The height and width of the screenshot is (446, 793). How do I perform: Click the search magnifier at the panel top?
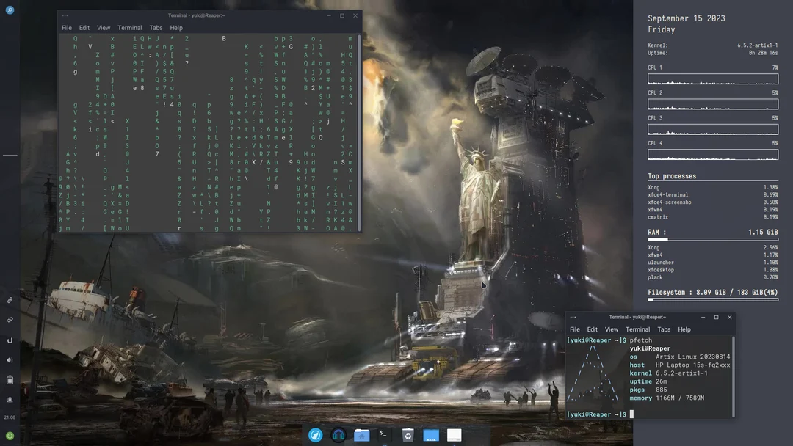pyautogui.click(x=10, y=10)
